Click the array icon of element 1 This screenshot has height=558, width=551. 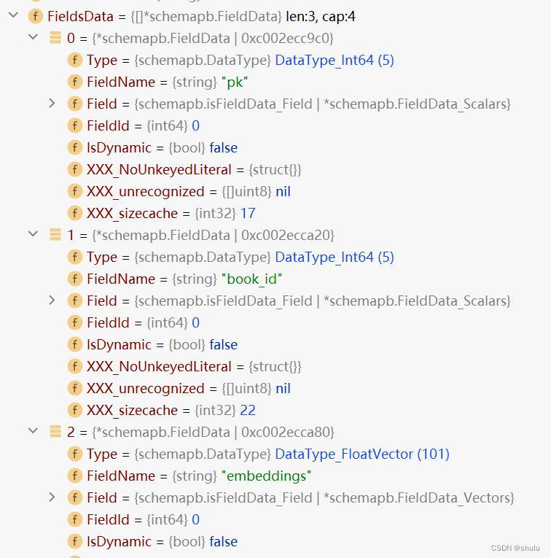(x=55, y=235)
